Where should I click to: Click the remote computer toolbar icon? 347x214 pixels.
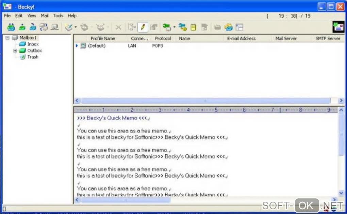(x=55, y=27)
